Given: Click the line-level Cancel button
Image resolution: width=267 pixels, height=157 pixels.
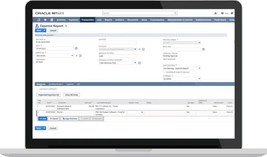Looking at the screenshot, I should click(54, 118).
